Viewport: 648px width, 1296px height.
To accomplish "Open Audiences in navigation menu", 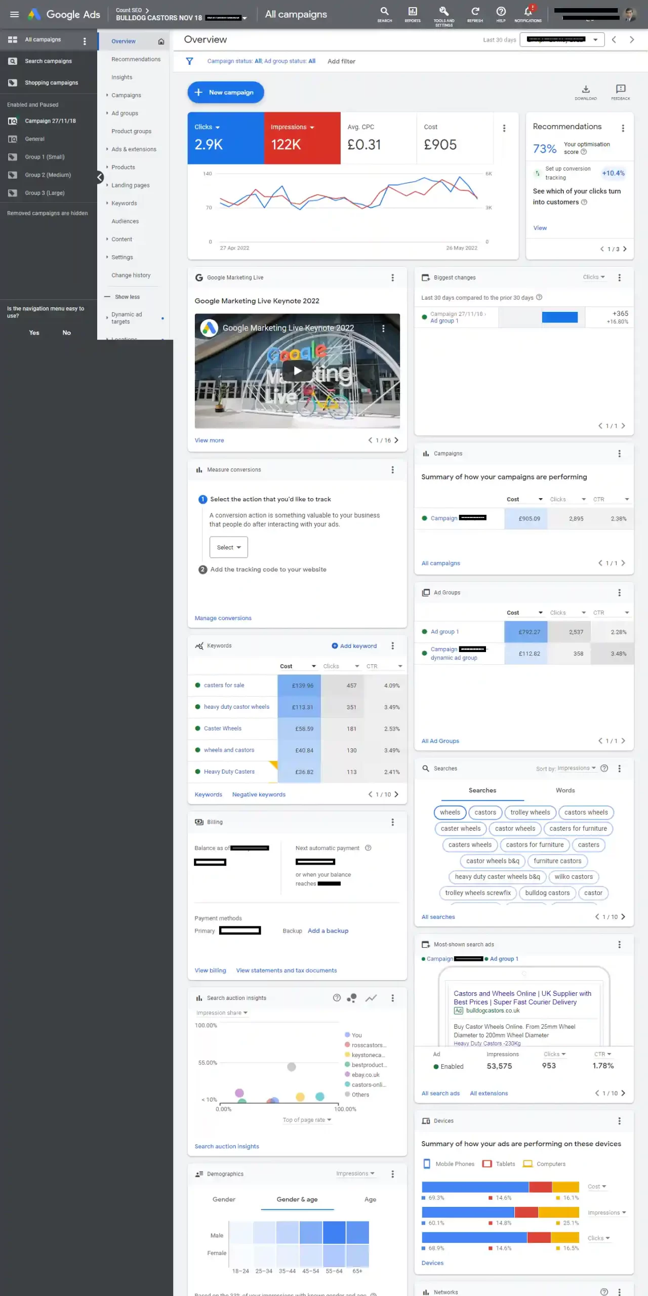I will (x=125, y=221).
